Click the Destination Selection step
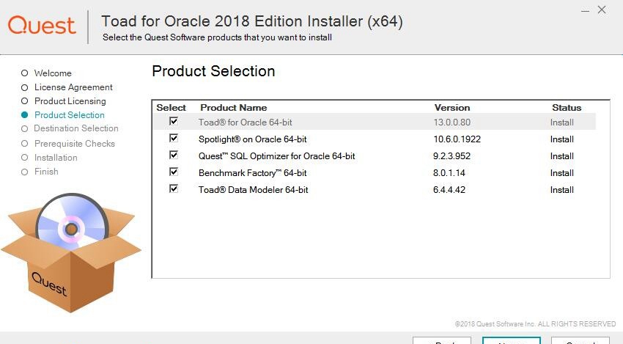This screenshot has height=344, width=623. [x=76, y=128]
